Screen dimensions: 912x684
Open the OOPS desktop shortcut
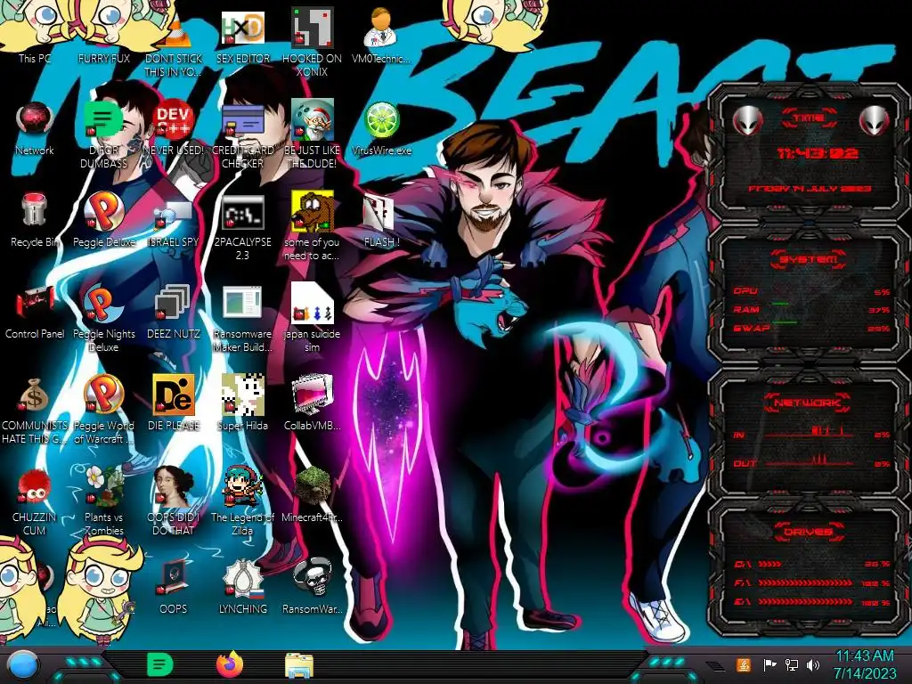(x=174, y=586)
